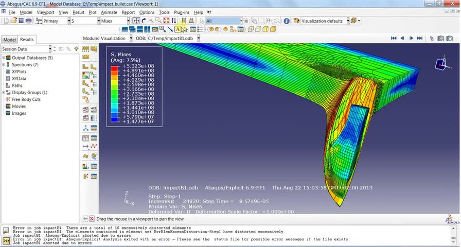The image size is (461, 247).
Task: Select the Rotate View tool
Action: coord(144,21)
